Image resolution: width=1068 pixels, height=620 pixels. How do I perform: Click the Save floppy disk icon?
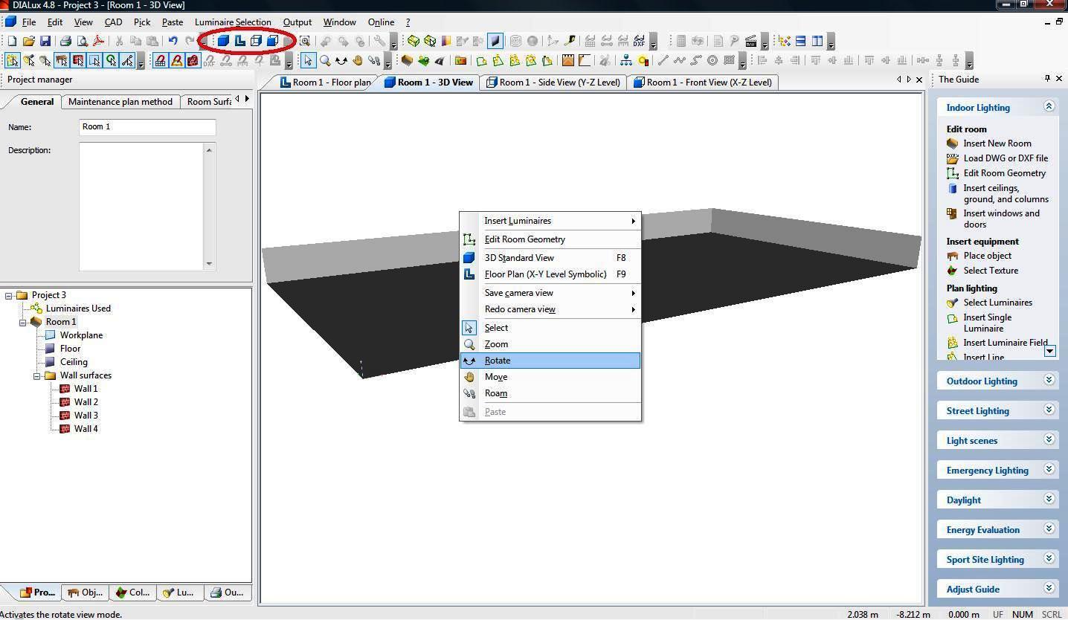click(x=45, y=41)
